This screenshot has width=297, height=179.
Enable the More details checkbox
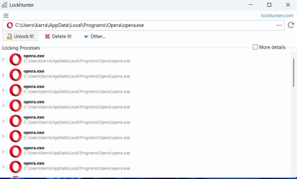[255, 47]
